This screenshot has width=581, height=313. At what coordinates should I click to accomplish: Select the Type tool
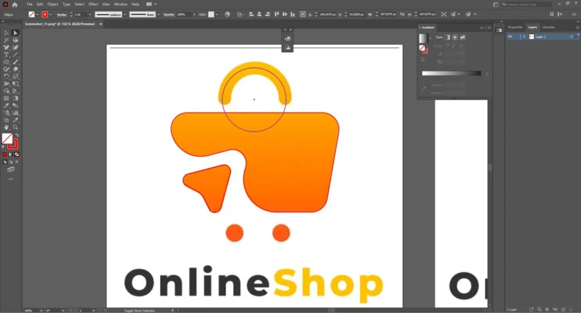pos(6,55)
